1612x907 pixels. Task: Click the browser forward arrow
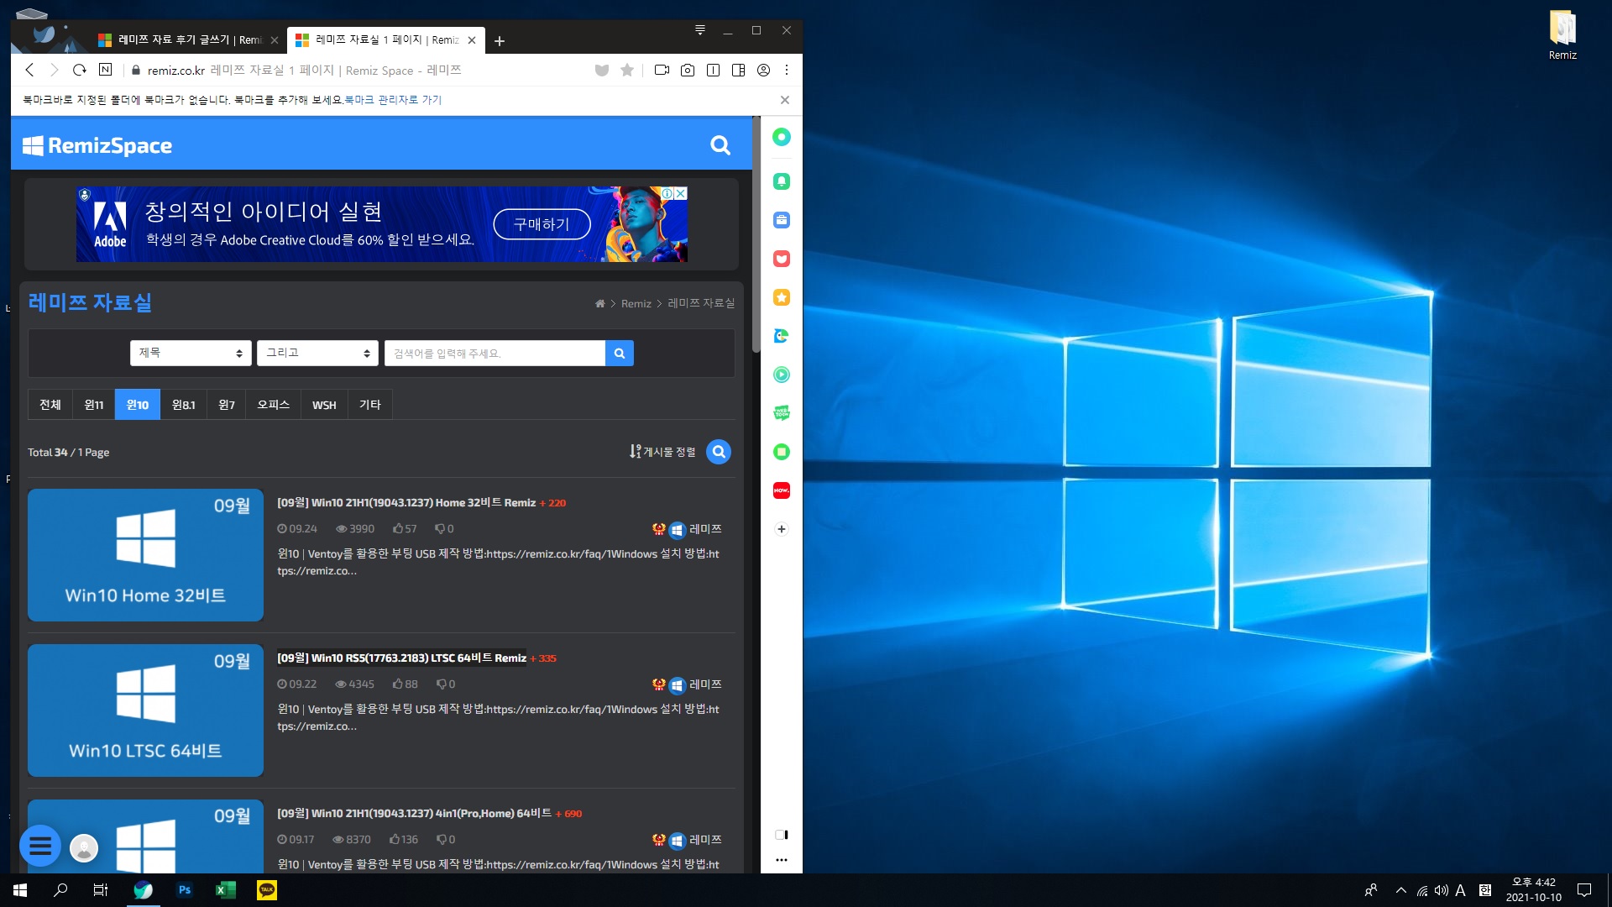[55, 70]
